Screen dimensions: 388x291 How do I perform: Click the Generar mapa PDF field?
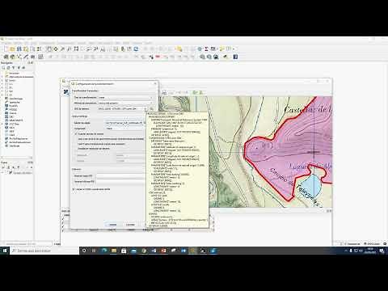(x=120, y=176)
